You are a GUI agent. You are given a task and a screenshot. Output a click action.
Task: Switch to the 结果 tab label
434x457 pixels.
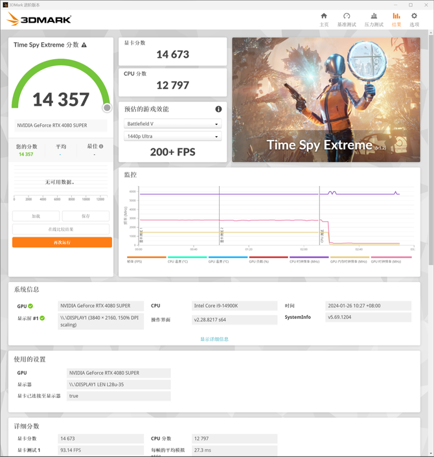pyautogui.click(x=396, y=25)
